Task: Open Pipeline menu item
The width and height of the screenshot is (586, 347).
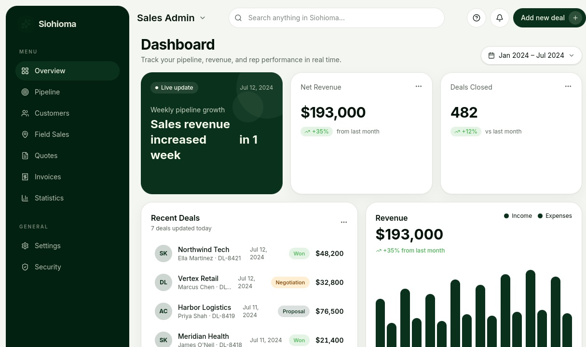Action: [x=68, y=92]
